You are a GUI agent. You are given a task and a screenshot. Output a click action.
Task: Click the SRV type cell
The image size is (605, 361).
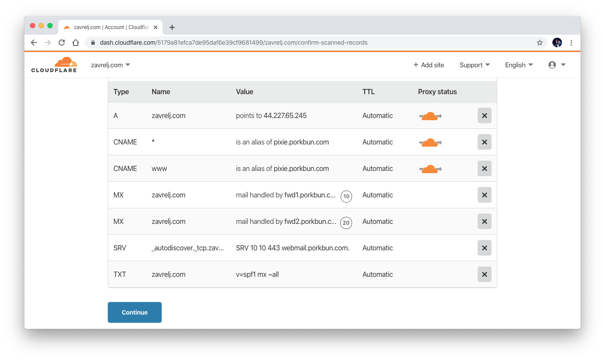[120, 248]
